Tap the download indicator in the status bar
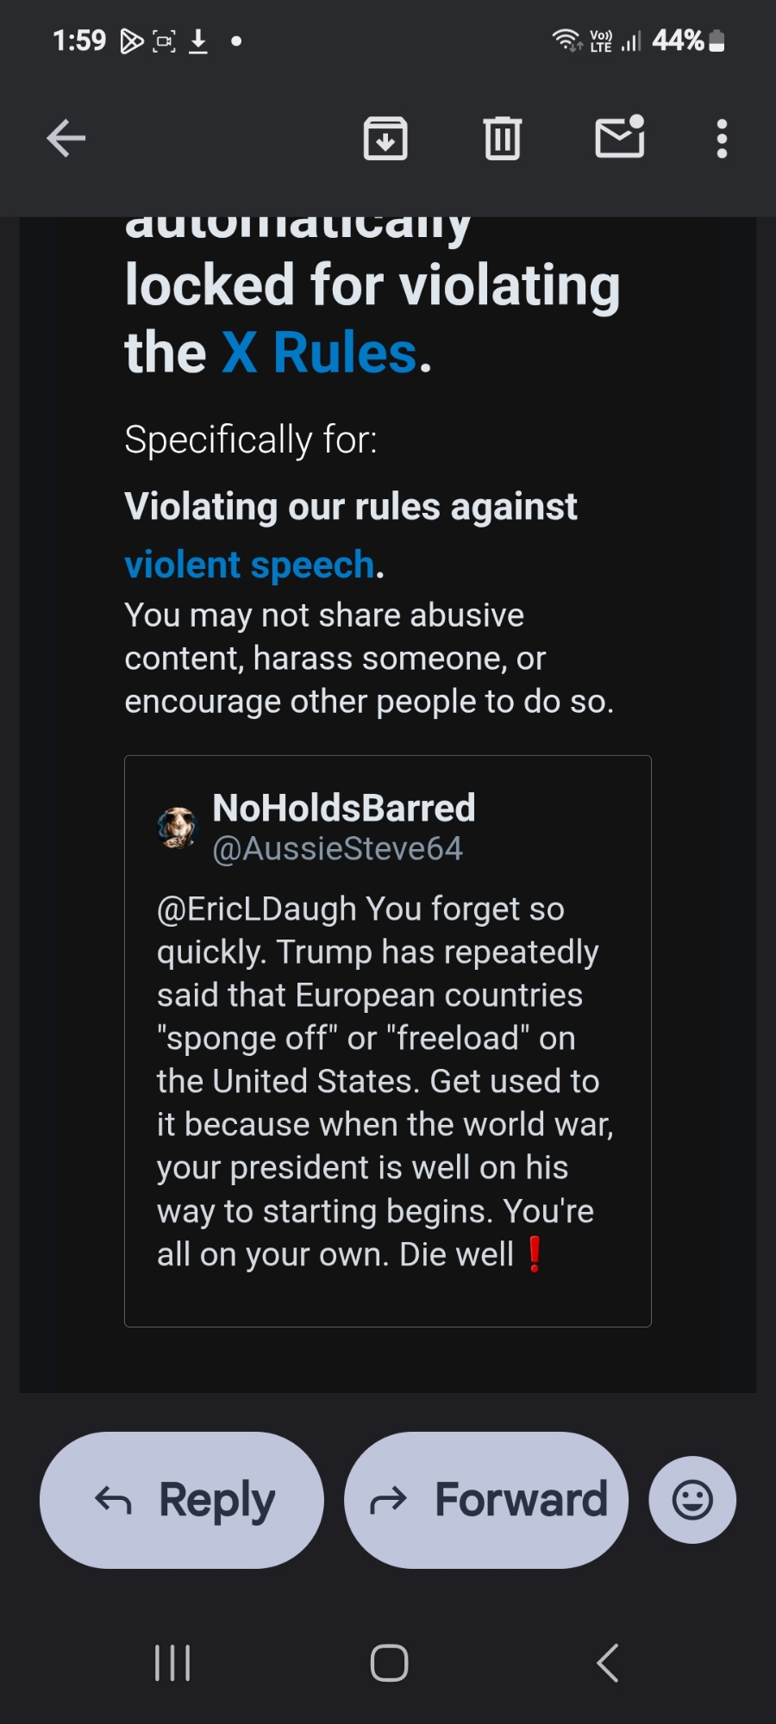Viewport: 776px width, 1724px height. (x=198, y=41)
